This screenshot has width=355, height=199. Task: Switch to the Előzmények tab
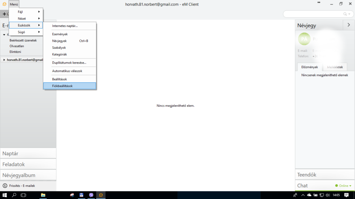tap(310, 67)
